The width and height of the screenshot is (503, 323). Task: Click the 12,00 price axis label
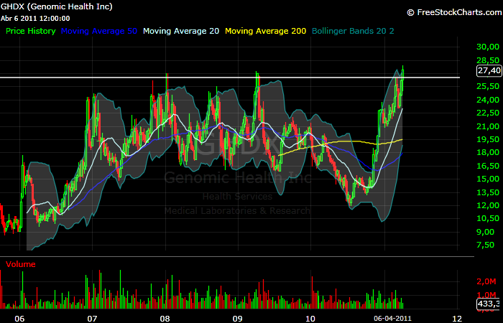[x=488, y=205]
